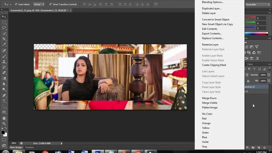The image size is (272, 153).
Task: Open the Opacity slider dropdown arrow
Action: pos(269,75)
